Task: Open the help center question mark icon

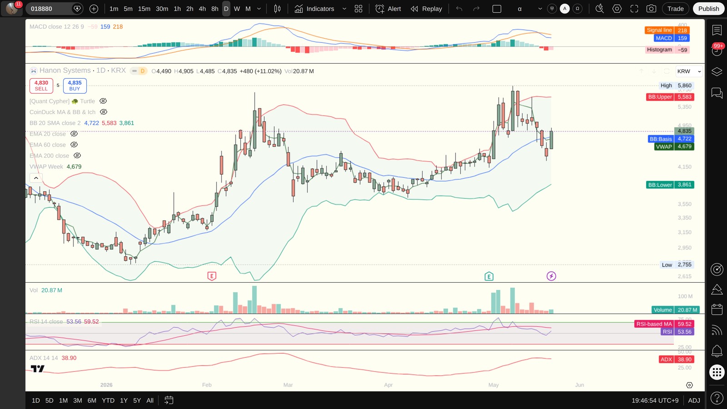Action: (x=717, y=399)
